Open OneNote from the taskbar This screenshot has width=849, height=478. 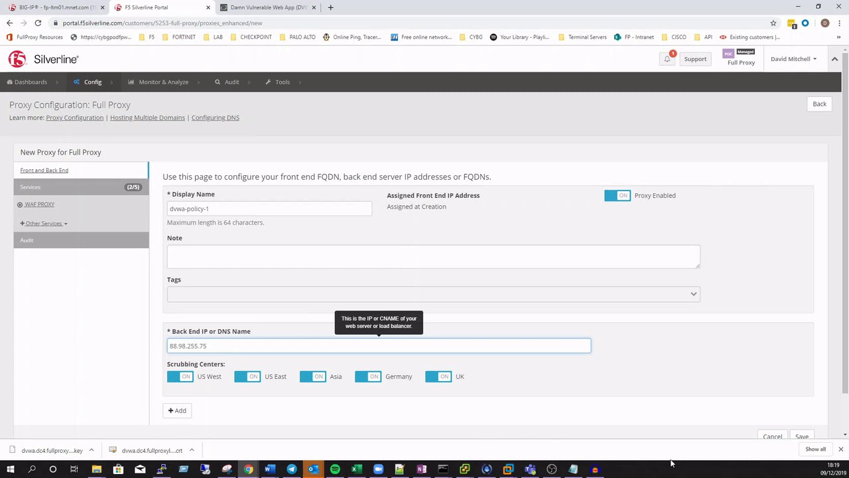(421, 469)
